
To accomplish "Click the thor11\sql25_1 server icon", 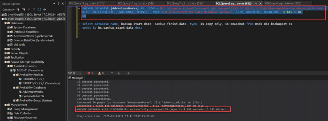I will click(5, 19).
